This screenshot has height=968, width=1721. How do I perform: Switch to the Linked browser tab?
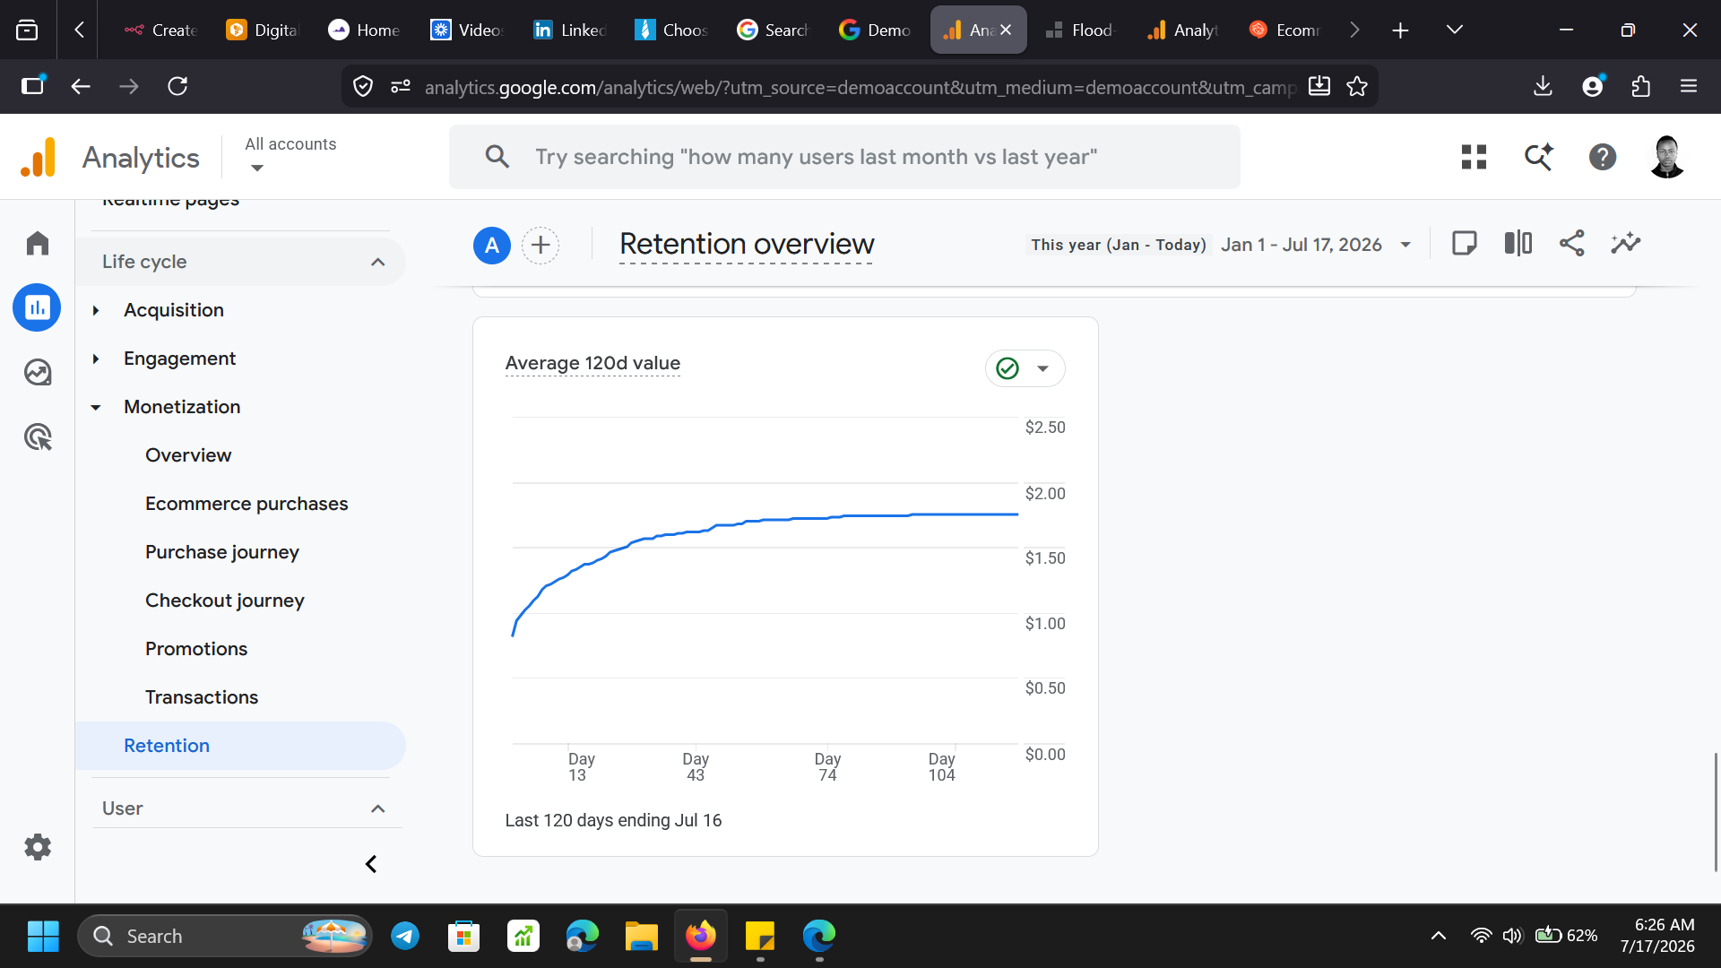point(570,30)
